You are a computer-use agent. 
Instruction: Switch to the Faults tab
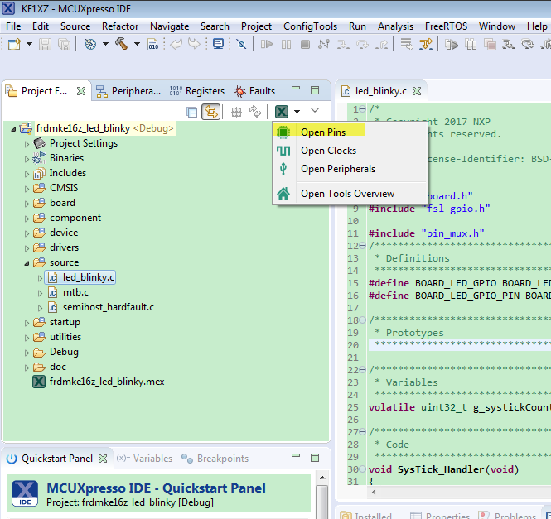[255, 91]
